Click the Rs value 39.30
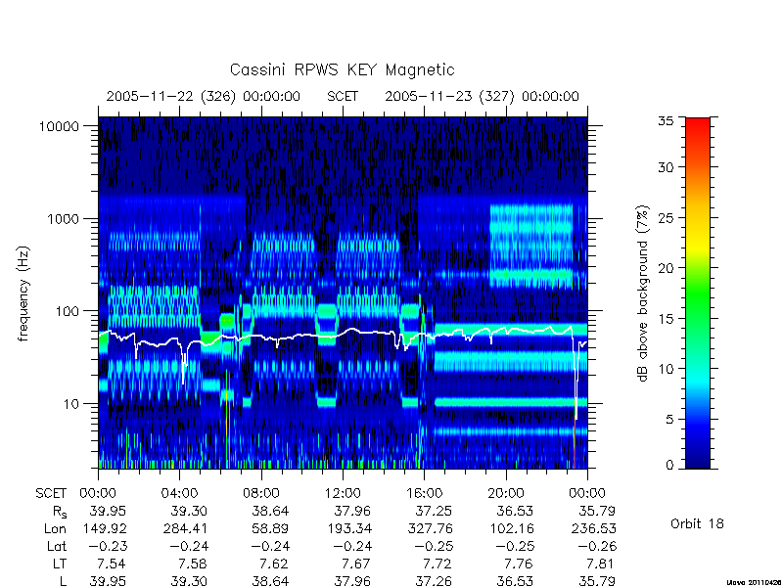Screen dimensions: 783x587 point(188,511)
